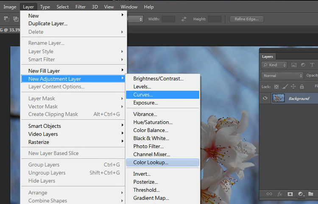Open the Normal blend mode dropdown
Screen dimensions: 318x204
(x=282, y=76)
